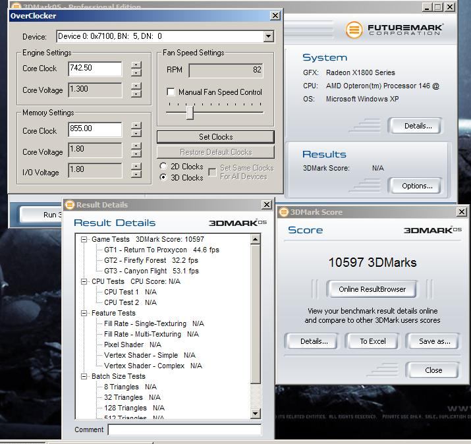Select the Pixel Shader row
The width and height of the screenshot is (471, 444).
(133, 345)
